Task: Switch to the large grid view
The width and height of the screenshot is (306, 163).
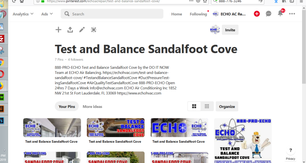Action: coord(194,106)
